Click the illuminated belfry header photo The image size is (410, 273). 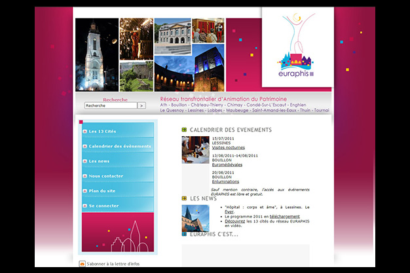click(x=97, y=54)
